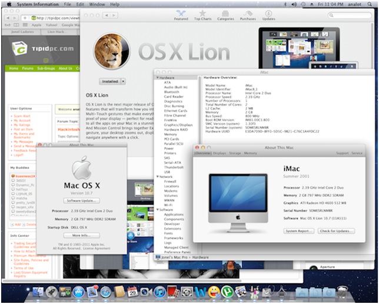379x304 pixels.
Task: Open Address Book icon in Dock
Action: click(119, 292)
